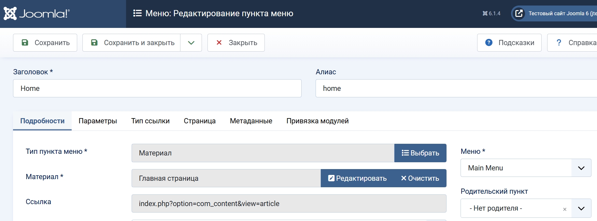Choose menu item type with Выбрать
The image size is (597, 221).
pos(420,153)
